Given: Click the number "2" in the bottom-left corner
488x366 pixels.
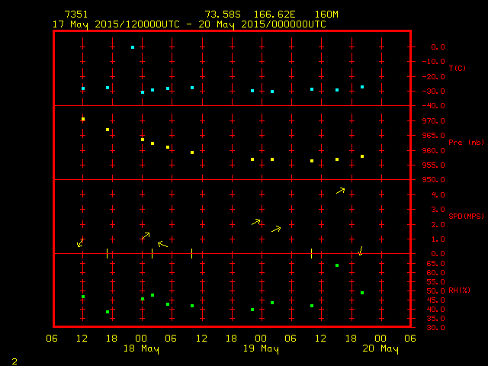Looking at the screenshot, I should [14, 360].
